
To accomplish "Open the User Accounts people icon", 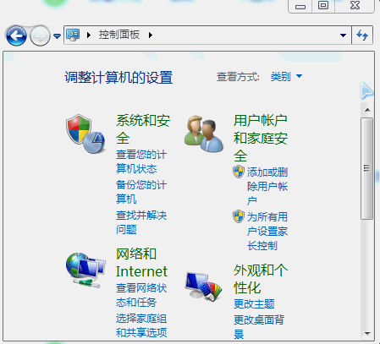I will click(x=204, y=134).
